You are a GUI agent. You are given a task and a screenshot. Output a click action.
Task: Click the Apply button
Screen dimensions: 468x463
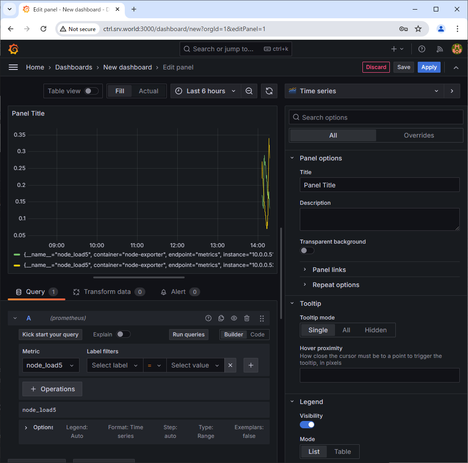point(429,67)
